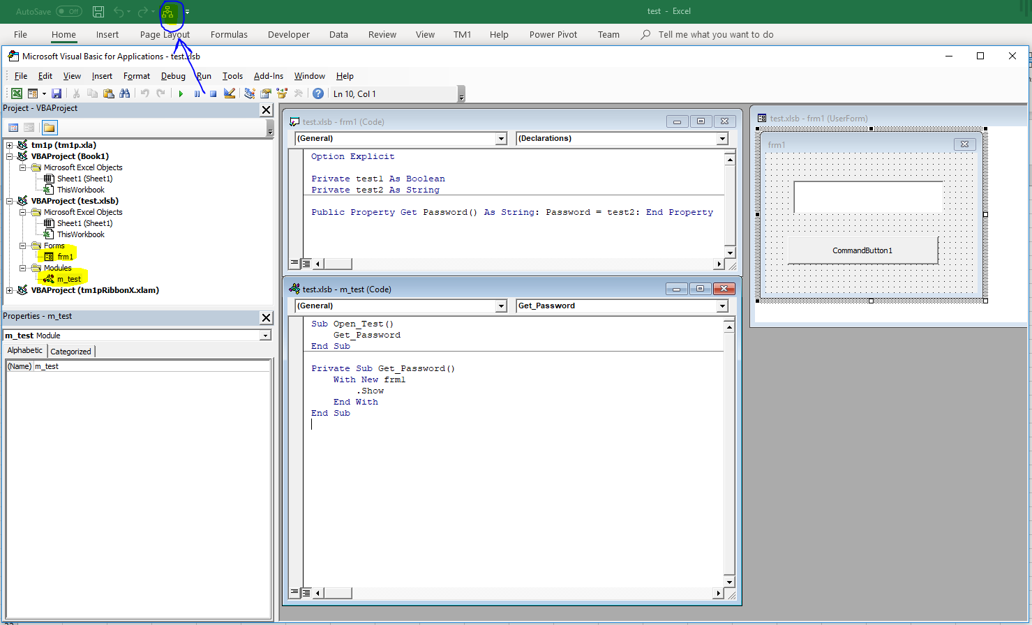
Task: Open Customize Quick Access Toolbar dropdown
Action: pyautogui.click(x=187, y=12)
